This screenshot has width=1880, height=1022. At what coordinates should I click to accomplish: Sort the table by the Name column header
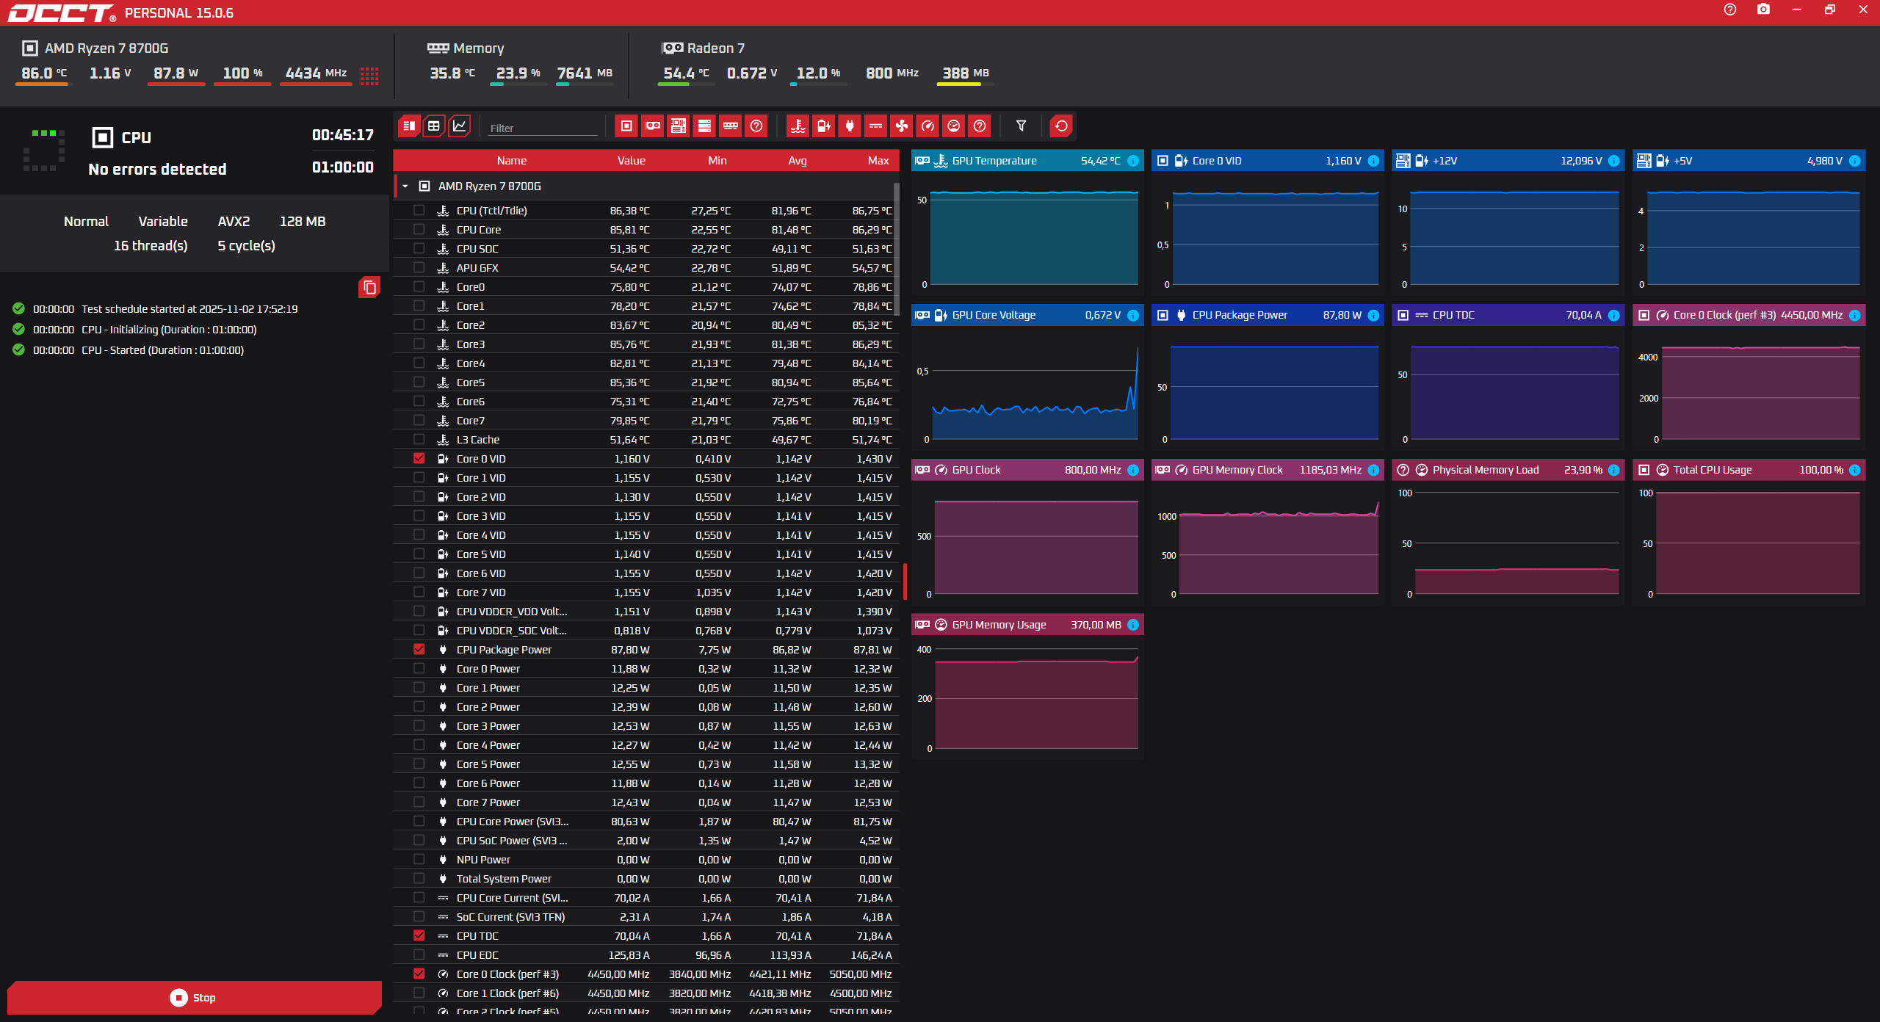(511, 161)
